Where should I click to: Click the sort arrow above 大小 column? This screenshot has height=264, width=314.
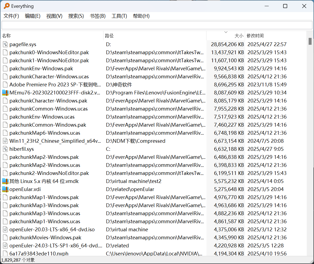pos(226,32)
